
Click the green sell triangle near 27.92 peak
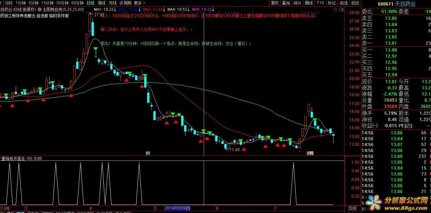tap(96, 49)
